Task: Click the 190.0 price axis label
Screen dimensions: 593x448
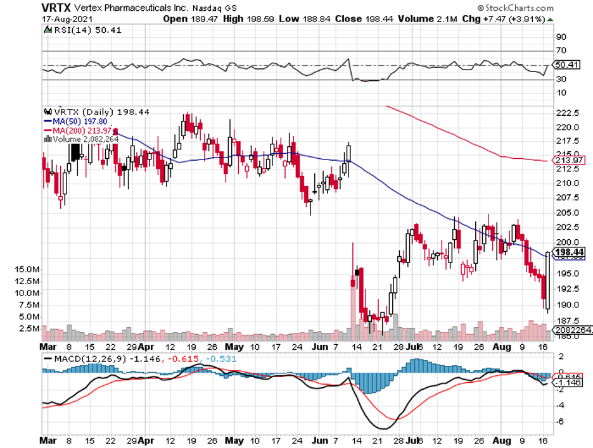Action: (x=568, y=305)
